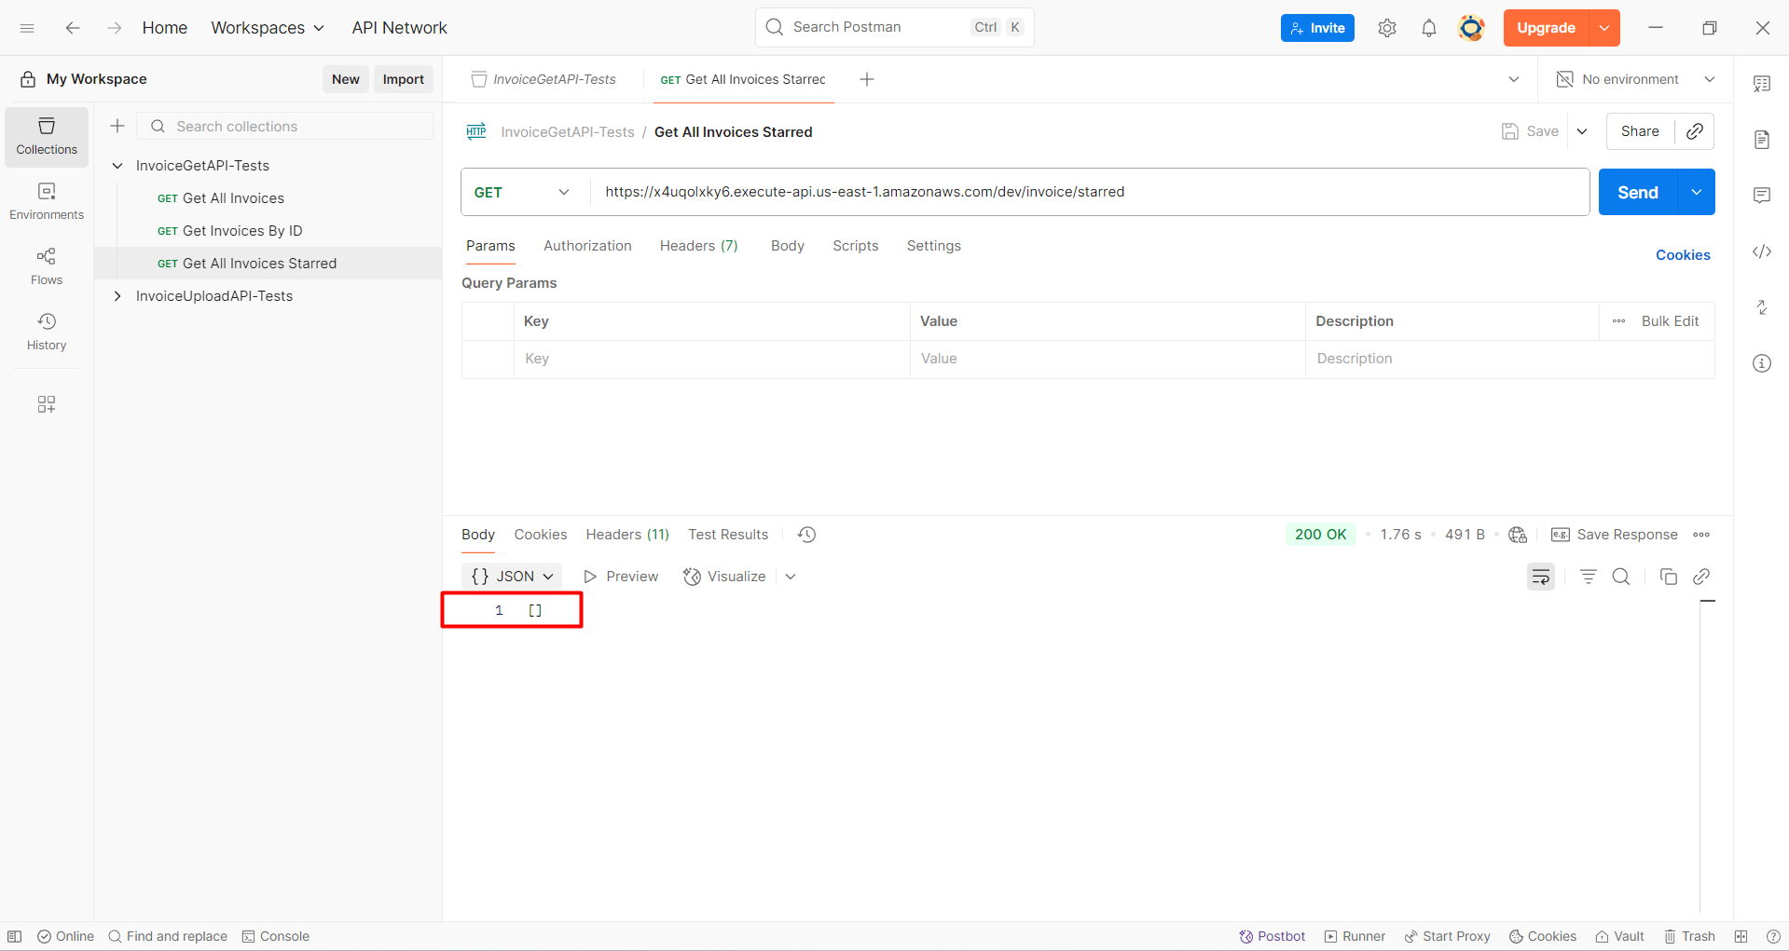
Task: Expand the InvoiceUploadAPI-Tests collection
Action: tap(117, 295)
